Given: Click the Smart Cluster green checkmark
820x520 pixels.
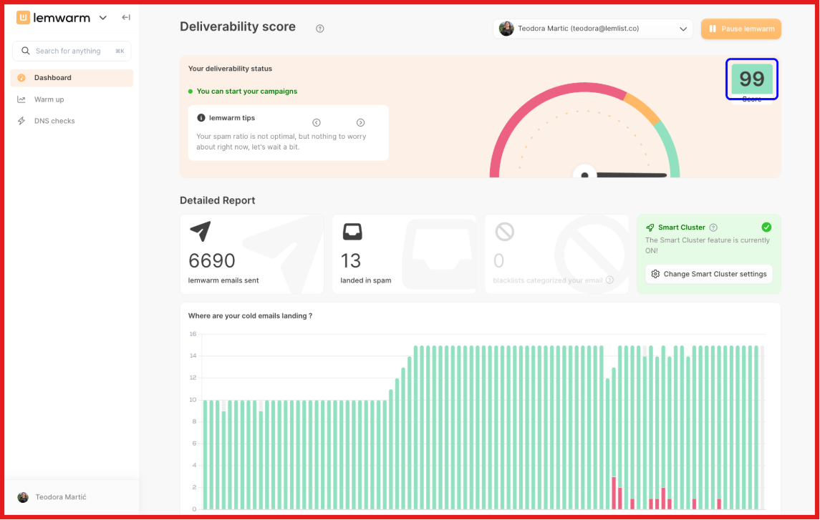Looking at the screenshot, I should click(766, 227).
